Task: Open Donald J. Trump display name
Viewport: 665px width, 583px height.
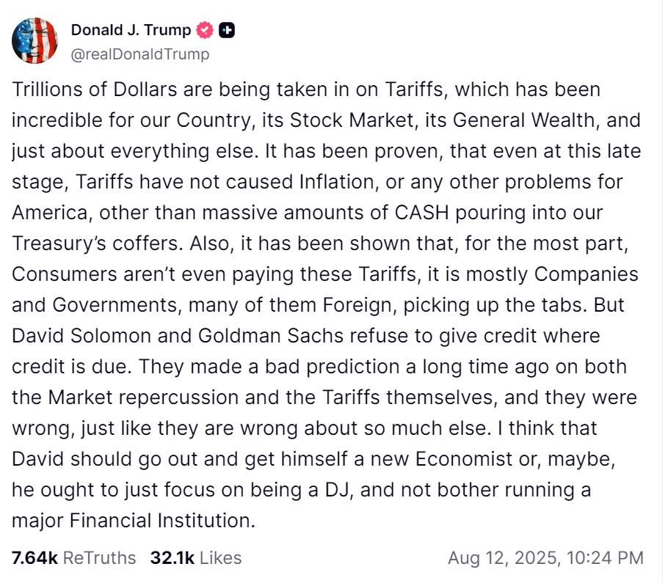Action: [x=131, y=30]
